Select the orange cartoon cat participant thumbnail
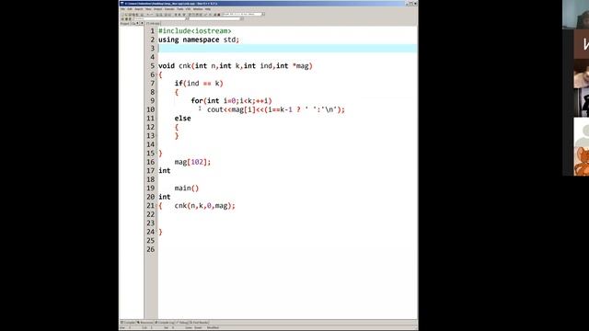589x331 pixels. click(x=581, y=161)
